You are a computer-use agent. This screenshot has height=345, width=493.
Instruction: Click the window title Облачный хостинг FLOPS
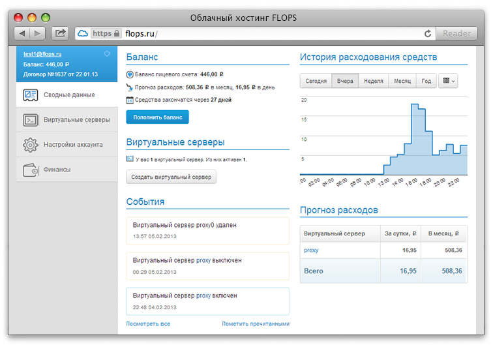(x=243, y=18)
